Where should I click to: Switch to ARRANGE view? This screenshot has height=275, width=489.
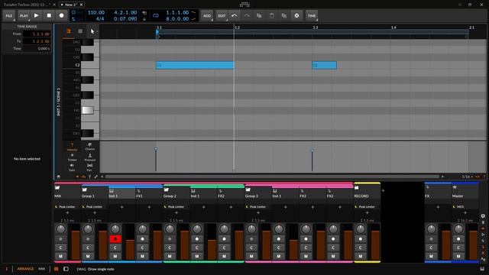[x=25, y=269]
